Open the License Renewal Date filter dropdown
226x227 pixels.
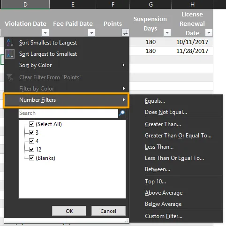[209, 33]
